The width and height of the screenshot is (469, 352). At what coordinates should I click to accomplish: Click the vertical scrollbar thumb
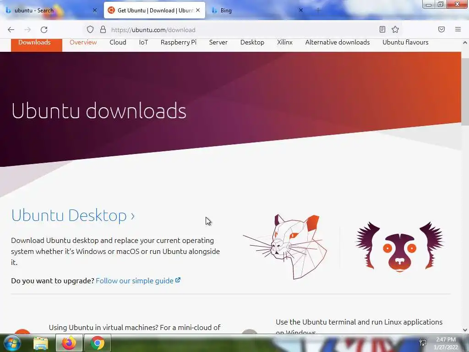pyautogui.click(x=465, y=92)
